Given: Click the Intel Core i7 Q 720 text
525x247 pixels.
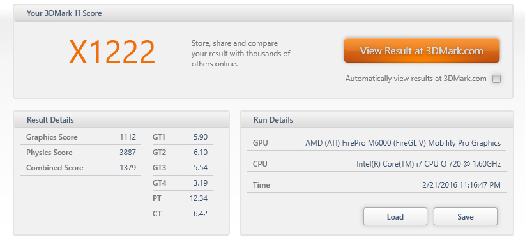Looking at the screenshot, I should coord(429,164).
